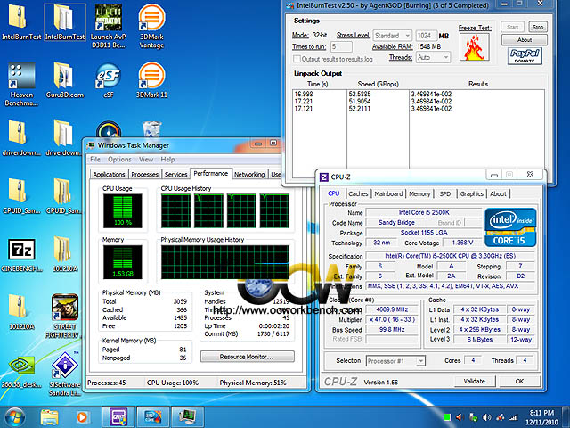570x428 pixels.
Task: Select the highlighted IntelBurnTest folder icon
Action: coord(65,22)
